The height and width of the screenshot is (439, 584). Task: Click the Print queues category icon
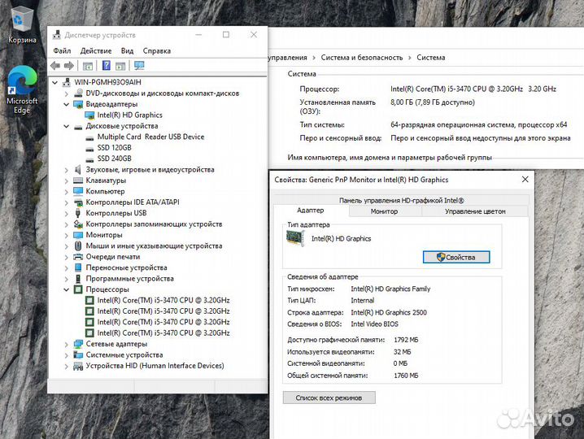click(x=78, y=257)
